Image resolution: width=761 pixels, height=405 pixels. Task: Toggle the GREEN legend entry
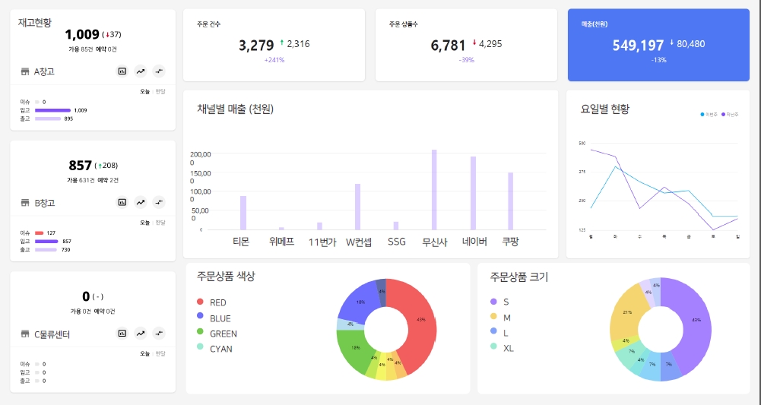click(x=217, y=334)
